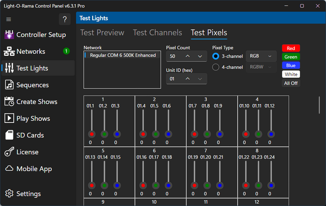Expand the RGB color order dropdown

261,56
